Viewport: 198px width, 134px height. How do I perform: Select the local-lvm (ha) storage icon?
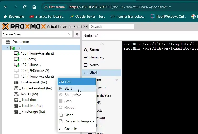pyautogui.click(x=18, y=106)
